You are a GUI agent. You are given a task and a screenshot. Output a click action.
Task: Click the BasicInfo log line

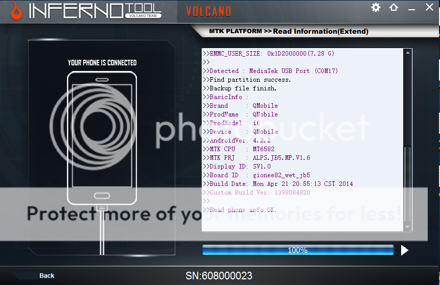(x=225, y=97)
